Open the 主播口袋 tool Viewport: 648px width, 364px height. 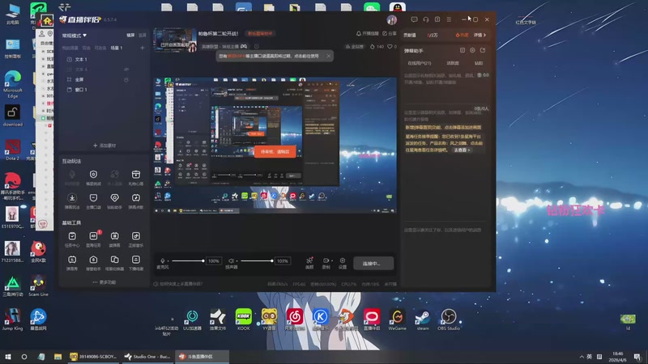point(93,201)
